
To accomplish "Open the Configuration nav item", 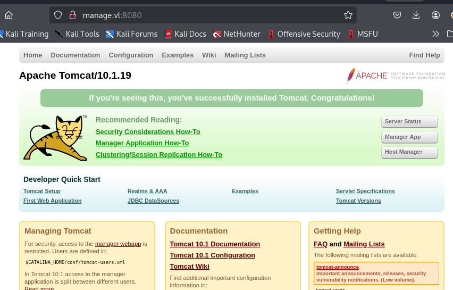I will (x=131, y=55).
